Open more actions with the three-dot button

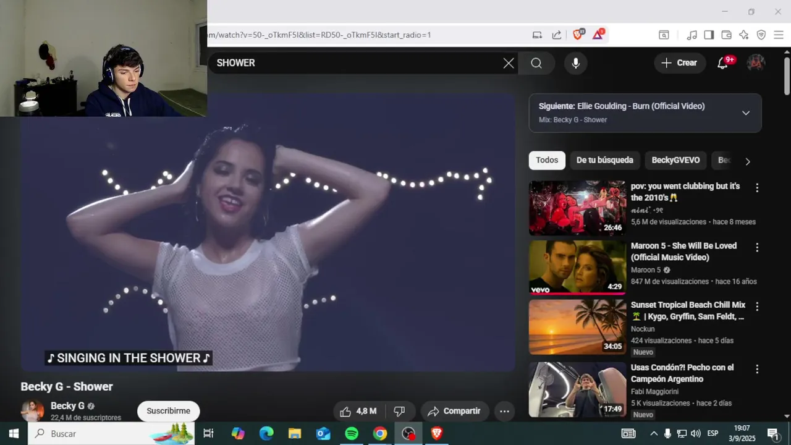[504, 411]
